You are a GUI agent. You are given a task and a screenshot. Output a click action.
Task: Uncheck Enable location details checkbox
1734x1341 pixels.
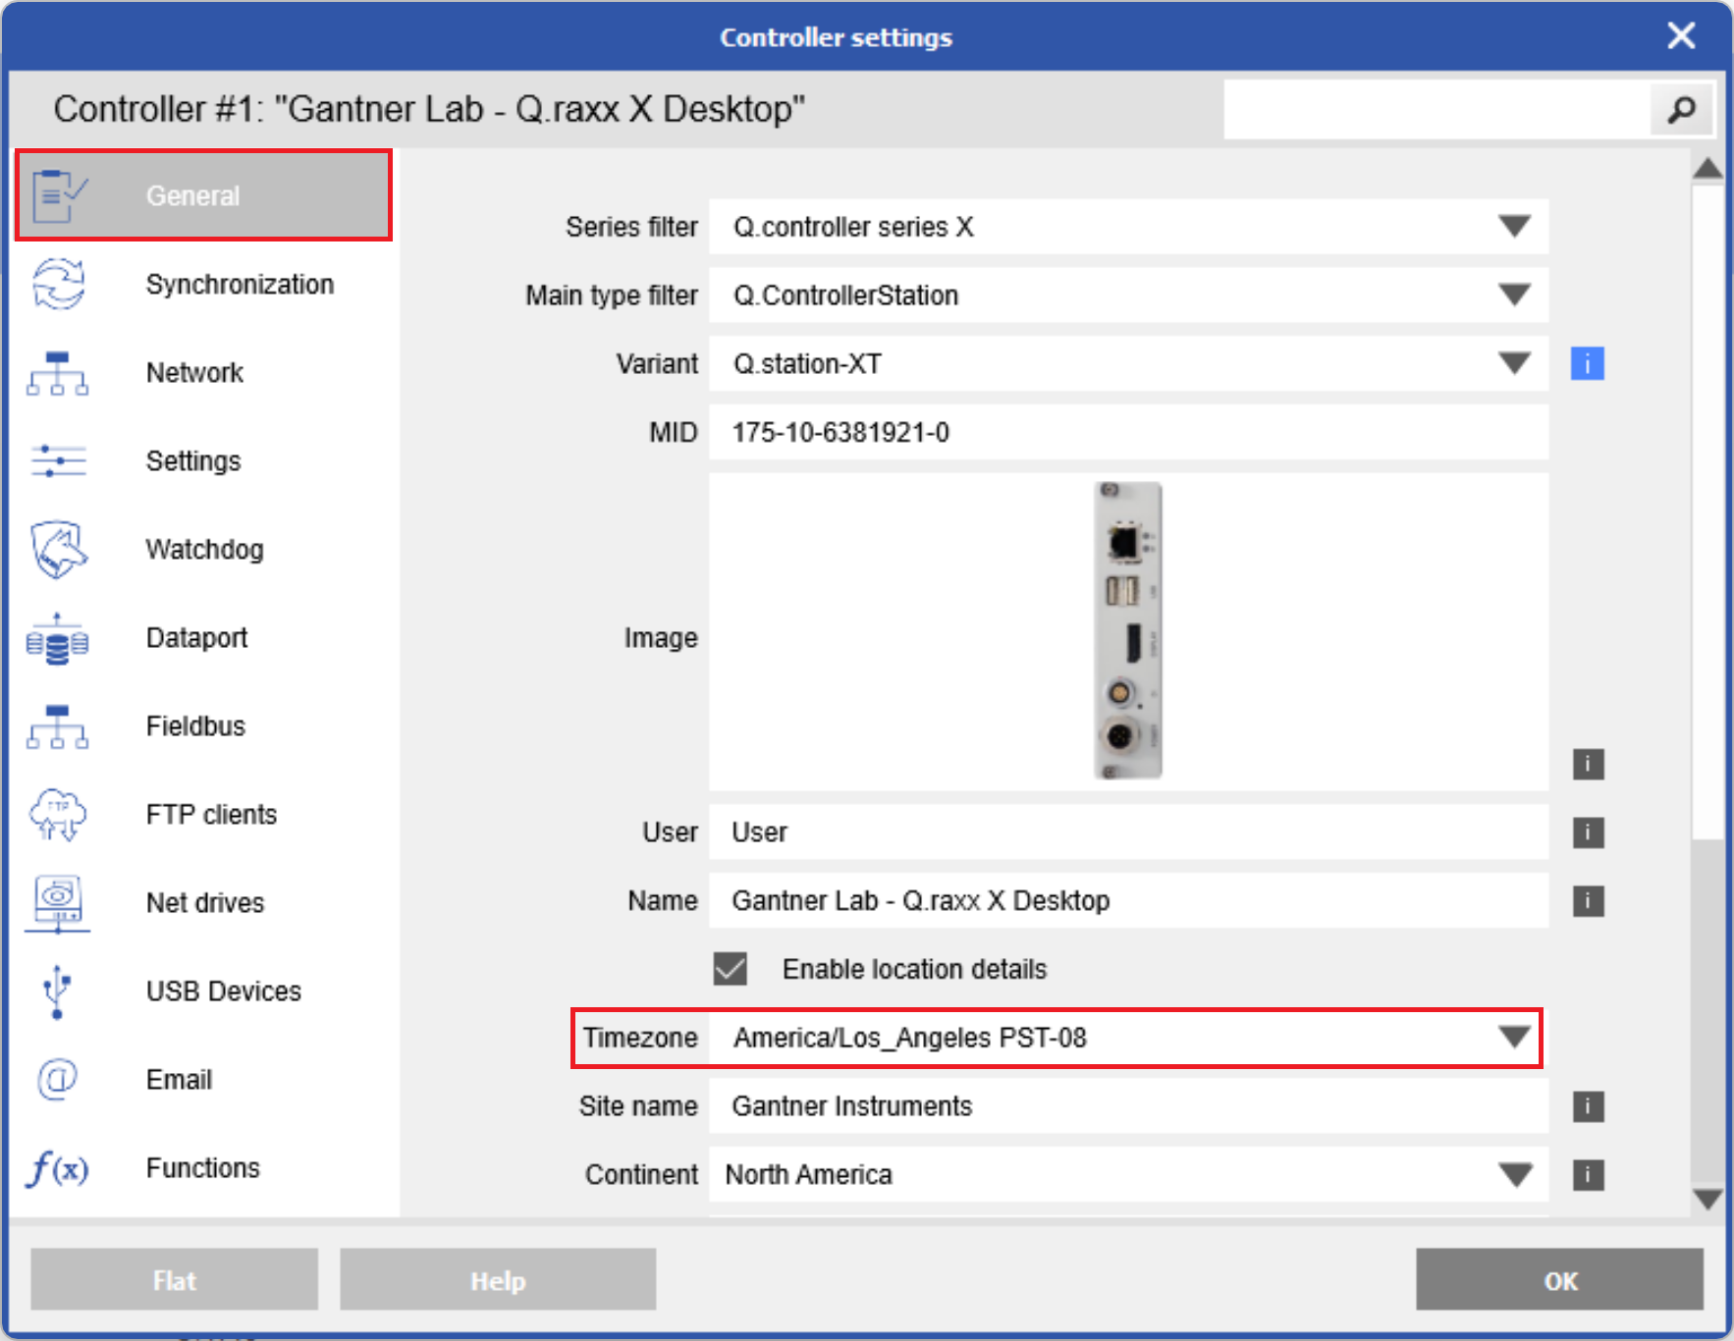731,969
